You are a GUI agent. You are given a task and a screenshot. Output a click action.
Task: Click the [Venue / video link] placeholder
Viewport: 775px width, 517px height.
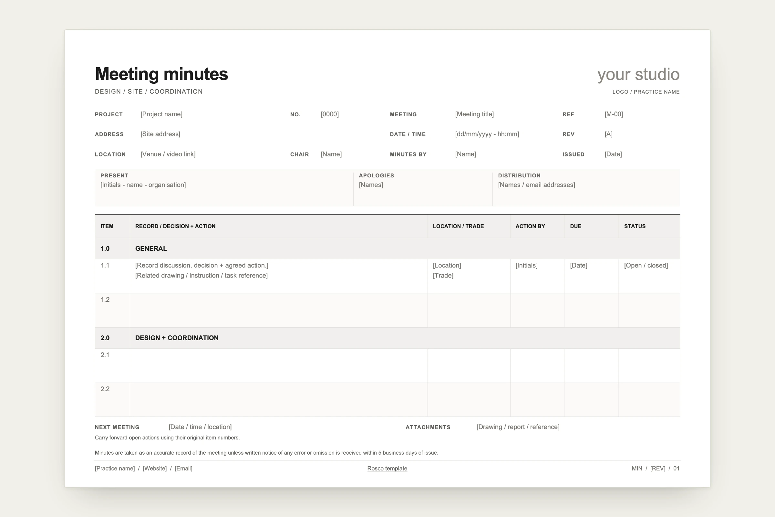pos(168,154)
